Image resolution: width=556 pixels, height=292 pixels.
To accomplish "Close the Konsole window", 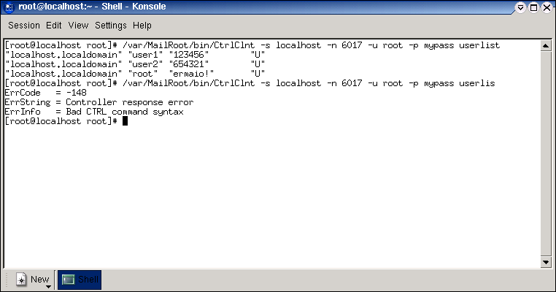I will (547, 7).
